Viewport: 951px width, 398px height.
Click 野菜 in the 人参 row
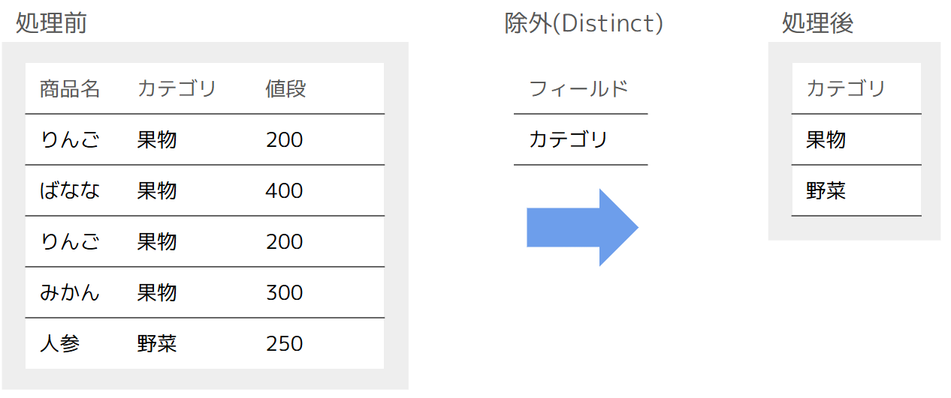coord(157,343)
